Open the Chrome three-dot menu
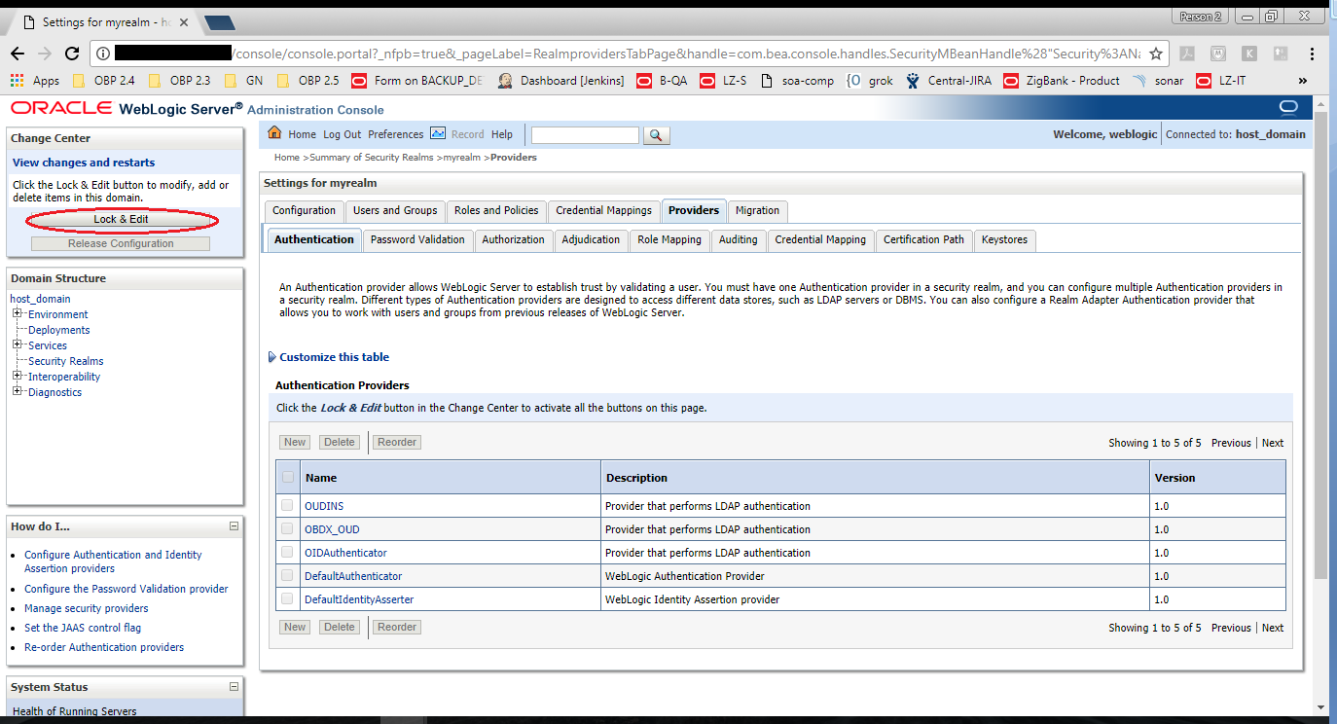This screenshot has width=1337, height=724. tap(1313, 54)
